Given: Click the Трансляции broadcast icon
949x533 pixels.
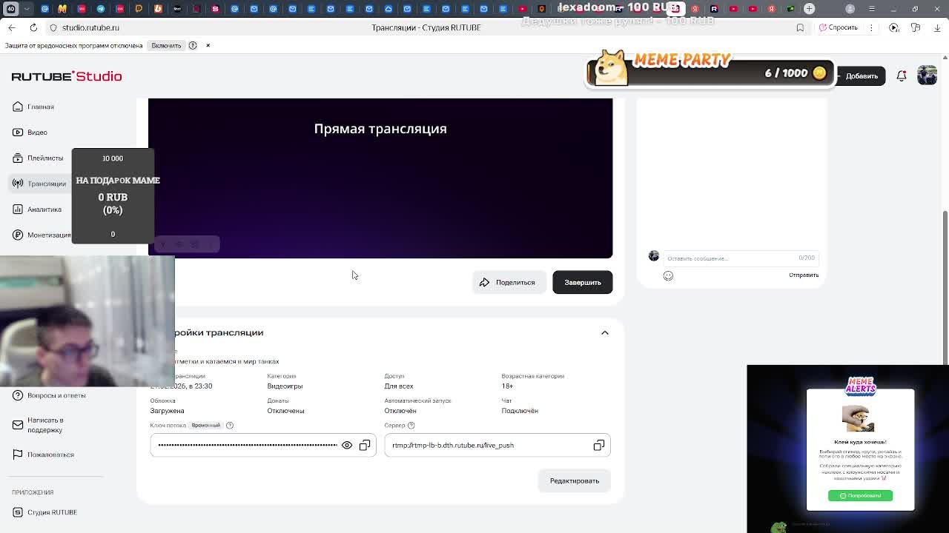Looking at the screenshot, I should (x=18, y=184).
